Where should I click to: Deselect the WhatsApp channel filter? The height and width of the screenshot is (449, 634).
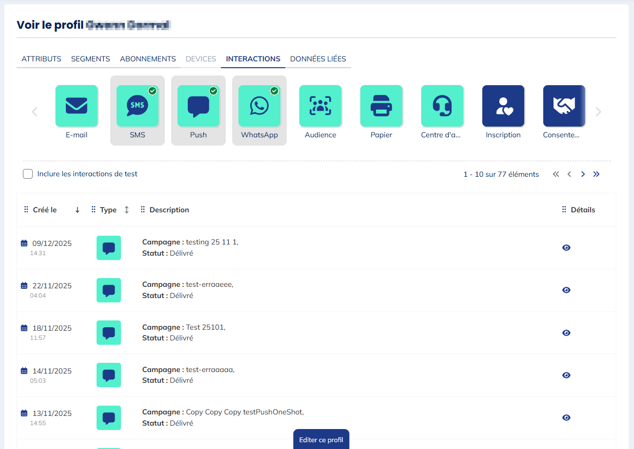(259, 106)
